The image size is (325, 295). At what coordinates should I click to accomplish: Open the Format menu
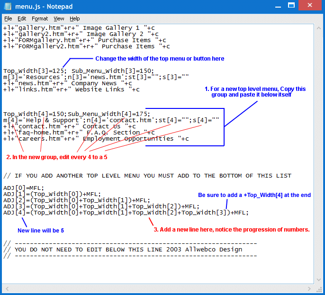(x=40, y=18)
